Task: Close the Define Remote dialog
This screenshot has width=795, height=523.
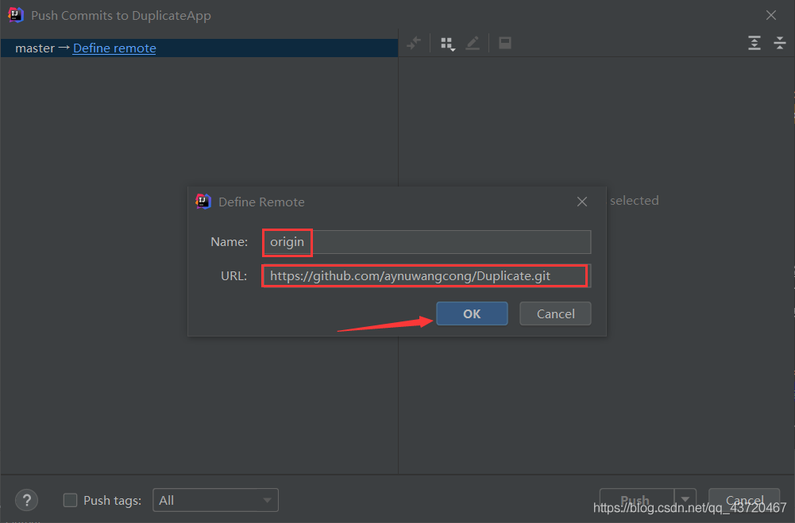Action: point(582,202)
